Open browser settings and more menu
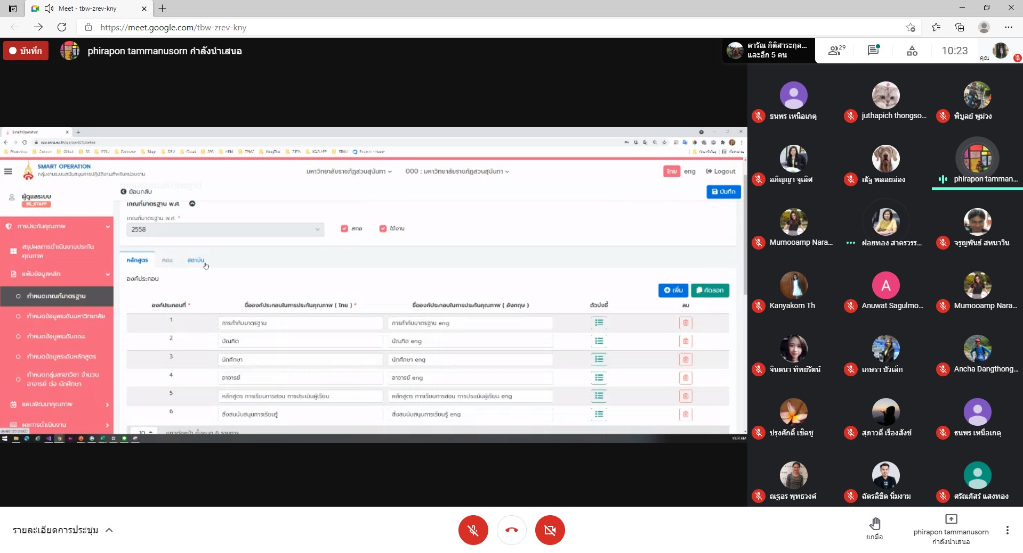This screenshot has height=553, width=1023. coord(1008,27)
